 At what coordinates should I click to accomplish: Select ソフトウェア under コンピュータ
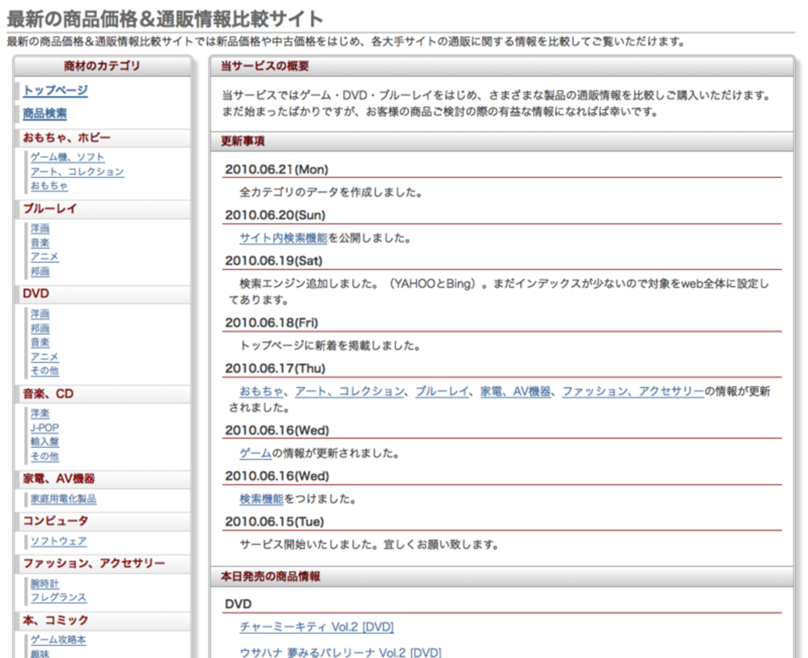pos(58,541)
